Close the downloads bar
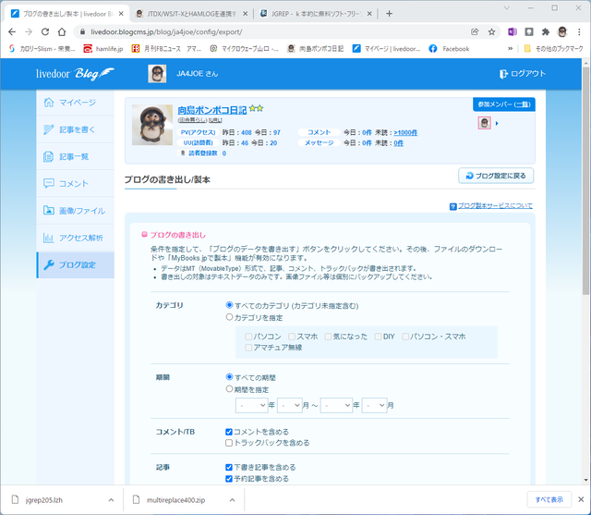This screenshot has height=515, width=591. click(x=581, y=500)
